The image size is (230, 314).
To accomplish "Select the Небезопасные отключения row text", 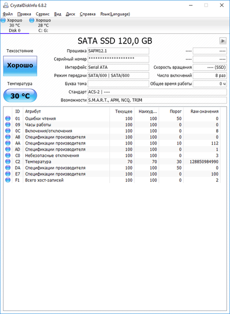I will coord(52,156).
